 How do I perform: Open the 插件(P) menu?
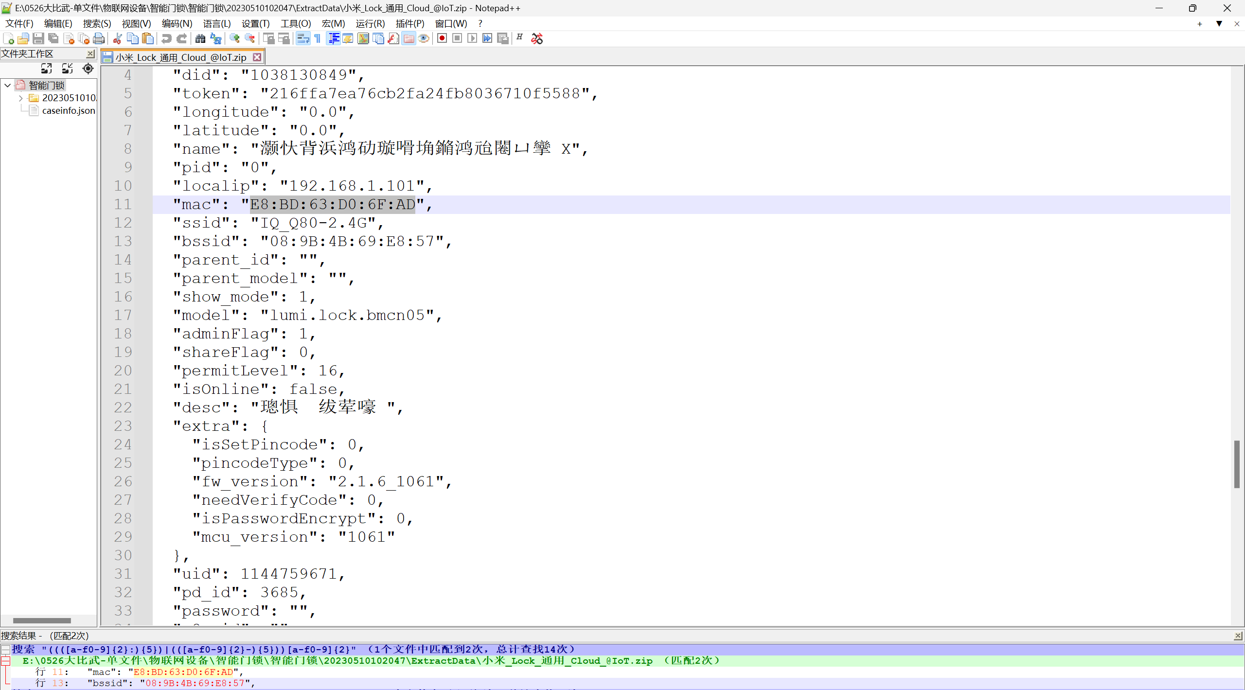pyautogui.click(x=409, y=23)
